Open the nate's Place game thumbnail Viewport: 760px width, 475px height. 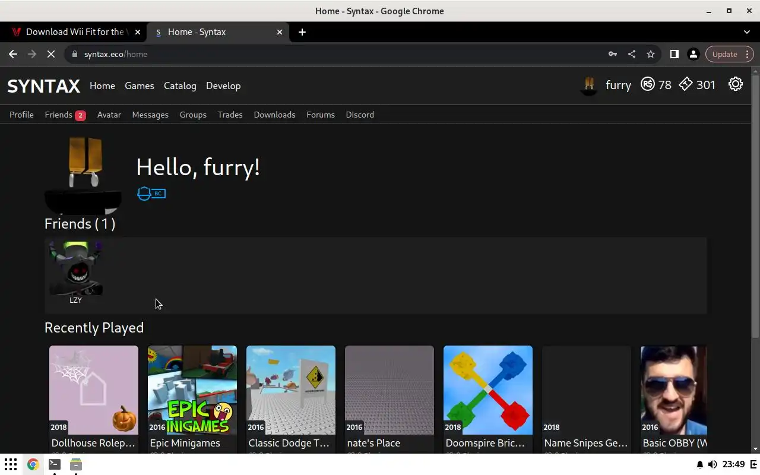389,390
